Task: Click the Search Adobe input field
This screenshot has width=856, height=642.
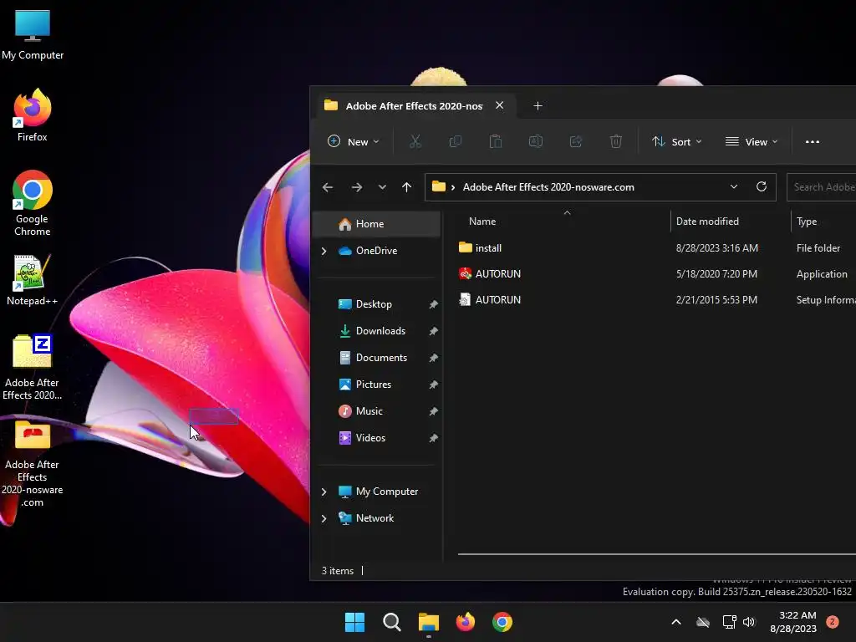Action: tap(822, 187)
